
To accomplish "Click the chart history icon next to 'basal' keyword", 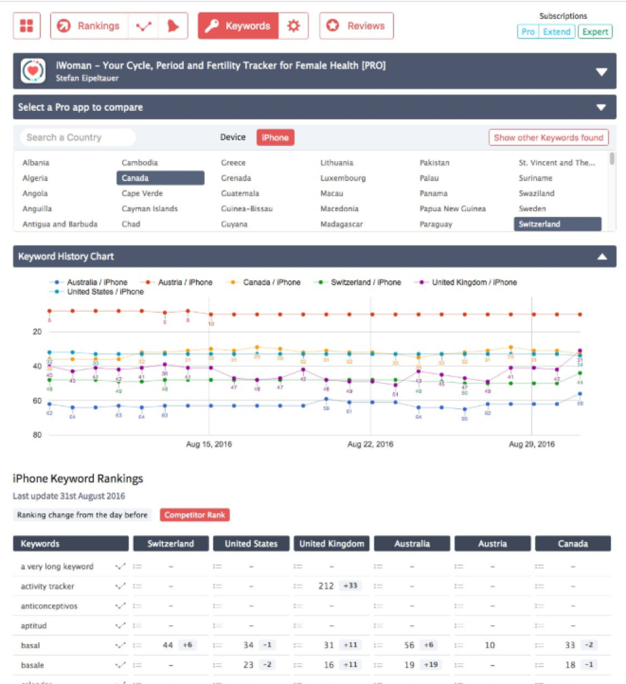I will (x=120, y=645).
